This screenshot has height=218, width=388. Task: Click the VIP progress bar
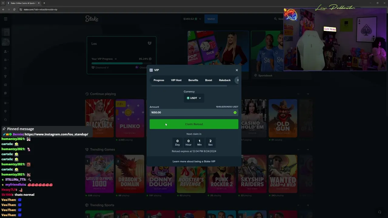(x=121, y=63)
